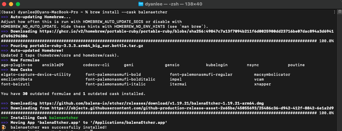
Task: Click the "New Casks" heading arrow
Action: coord(4,70)
